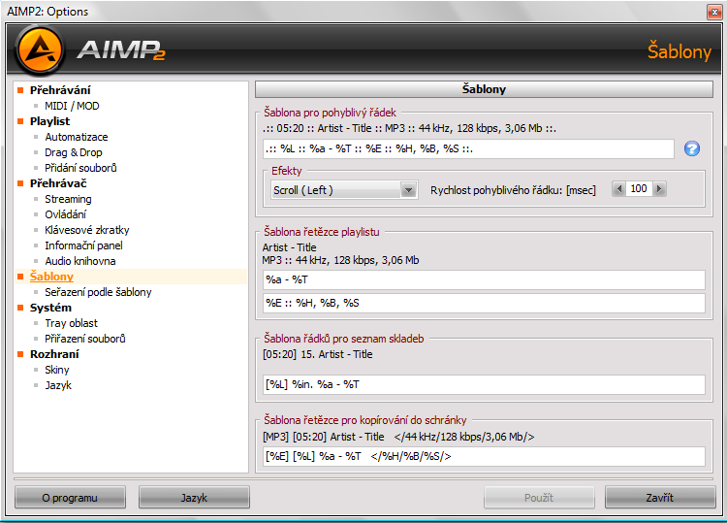Click the scroll speed value field 100
727x523 pixels.
point(639,189)
